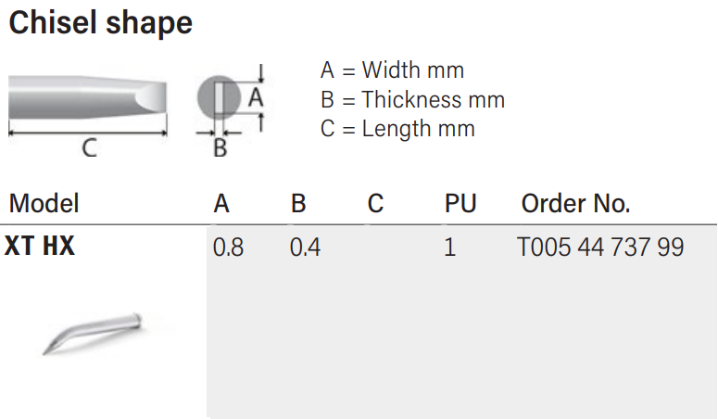The width and height of the screenshot is (718, 419).
Task: Click the chisel tip side-view diagram
Action: click(89, 97)
